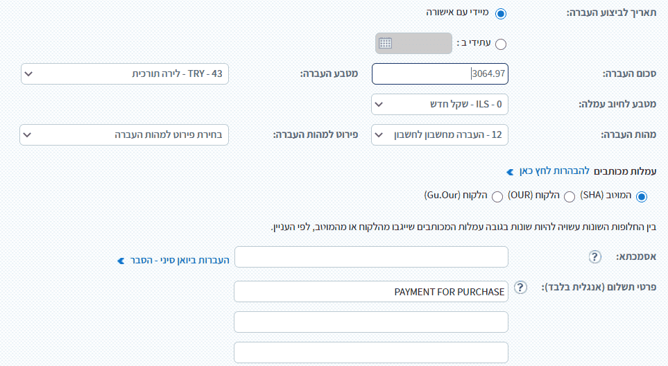The width and height of the screenshot is (668, 366).
Task: Choose the הלקוח (OUR) commission option
Action: click(x=569, y=197)
